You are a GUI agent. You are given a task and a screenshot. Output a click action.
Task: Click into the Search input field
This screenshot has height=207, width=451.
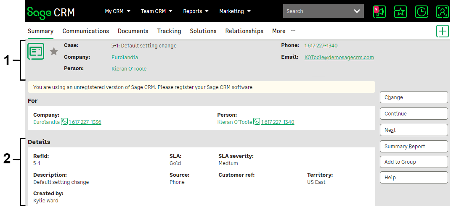[x=316, y=11]
